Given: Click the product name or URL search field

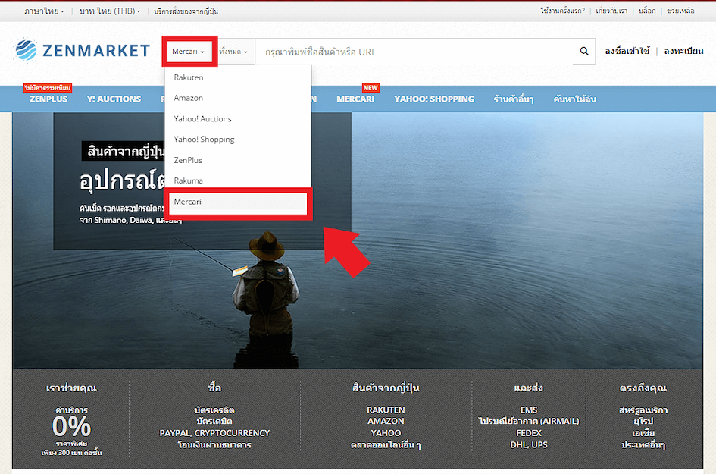Looking at the screenshot, I should 414,52.
